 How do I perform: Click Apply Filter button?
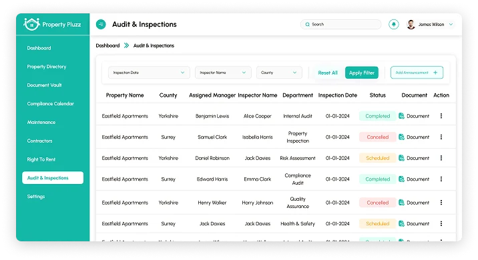[362, 73]
